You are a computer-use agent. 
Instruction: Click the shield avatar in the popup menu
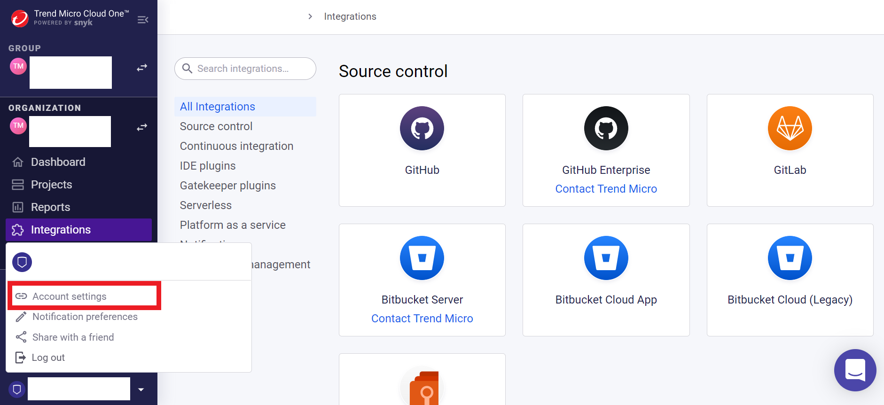[x=22, y=262]
